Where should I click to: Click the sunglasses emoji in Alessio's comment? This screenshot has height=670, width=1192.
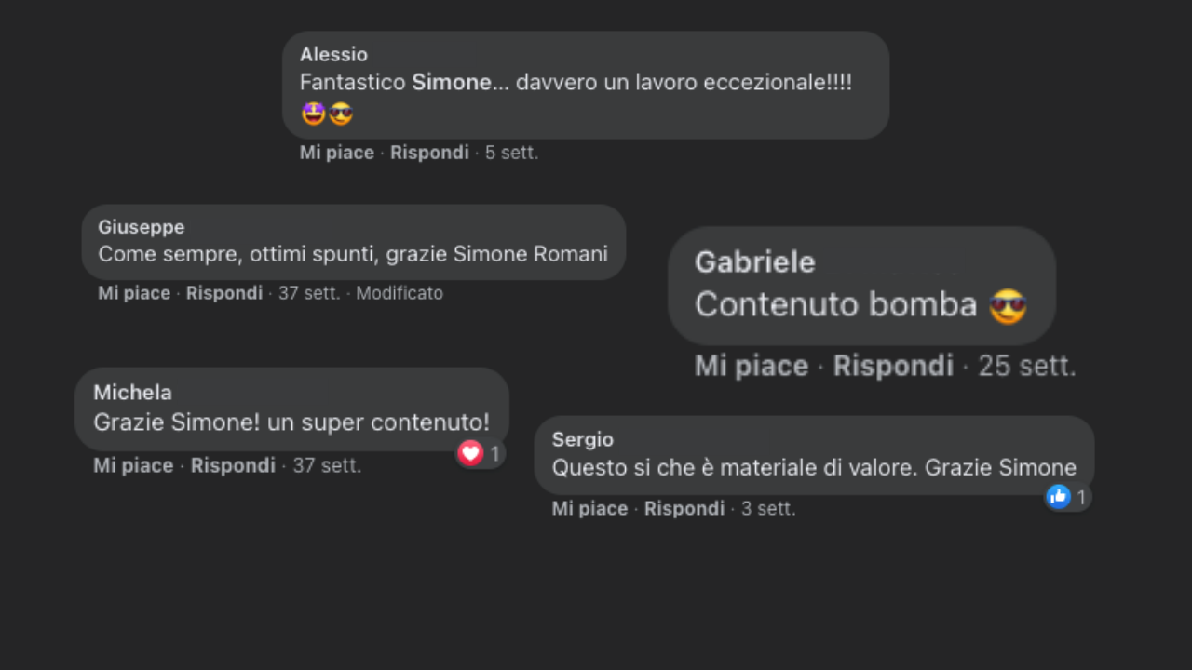(341, 114)
